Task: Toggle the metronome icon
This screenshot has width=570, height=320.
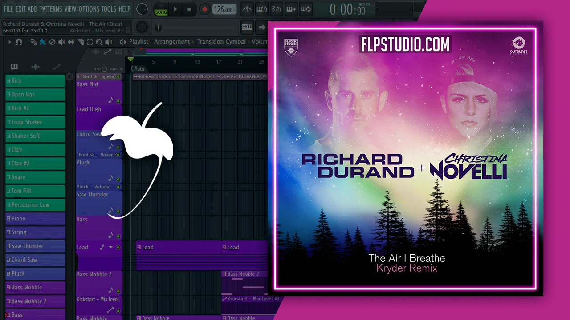Action: point(248,9)
